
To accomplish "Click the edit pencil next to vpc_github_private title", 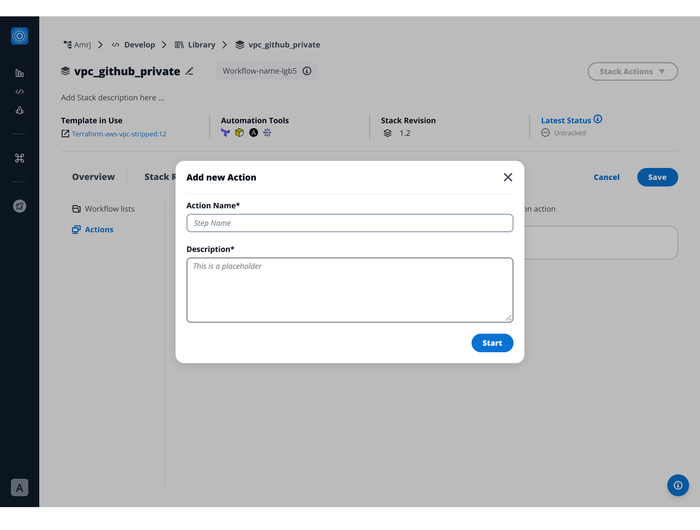I will pos(189,71).
